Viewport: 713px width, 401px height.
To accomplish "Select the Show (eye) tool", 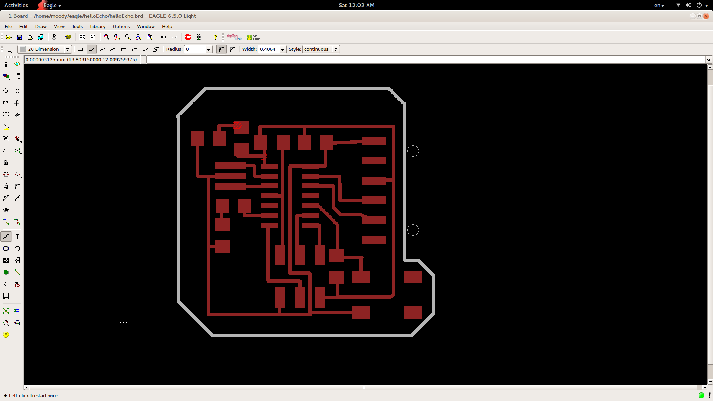I will click(x=17, y=64).
